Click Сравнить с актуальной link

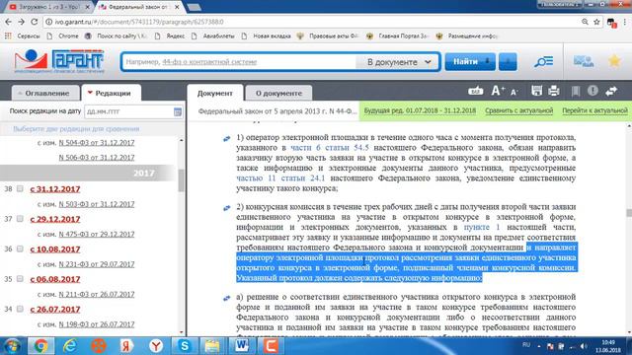click(518, 110)
